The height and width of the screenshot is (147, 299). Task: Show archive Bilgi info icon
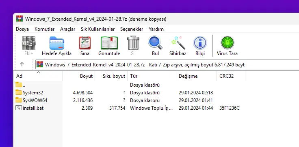[x=200, y=43]
